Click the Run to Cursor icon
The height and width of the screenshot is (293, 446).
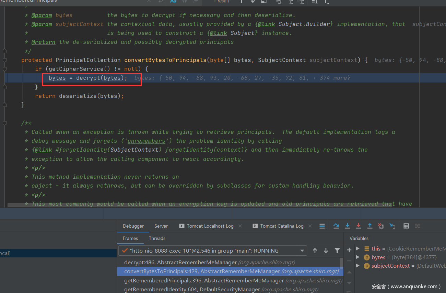(x=392, y=226)
